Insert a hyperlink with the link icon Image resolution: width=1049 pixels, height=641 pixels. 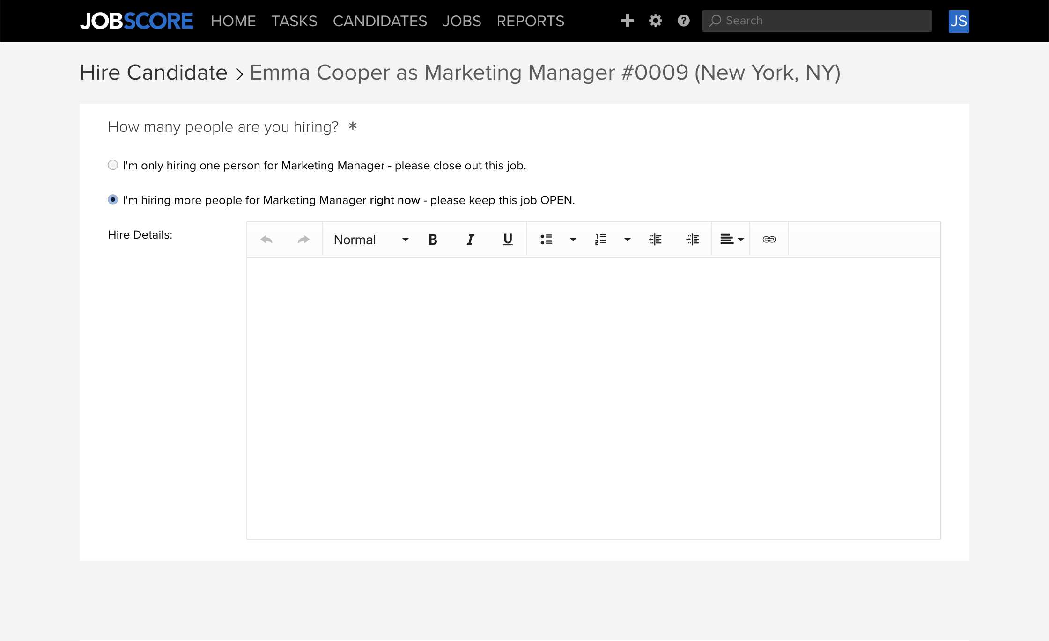[769, 240]
